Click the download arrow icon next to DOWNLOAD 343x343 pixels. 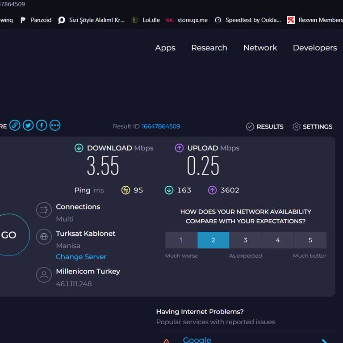(x=79, y=148)
